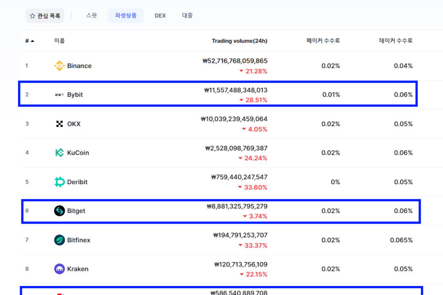Screen dimensions: 443x295
Task: Click KuCoin 24.24% change value
Action: [256, 158]
